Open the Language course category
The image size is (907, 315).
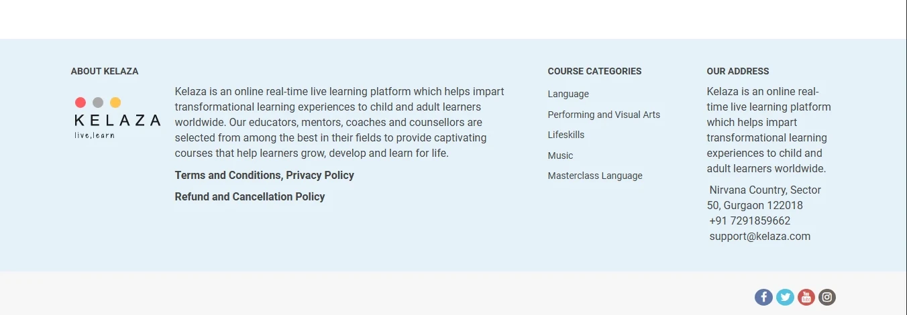pos(568,94)
